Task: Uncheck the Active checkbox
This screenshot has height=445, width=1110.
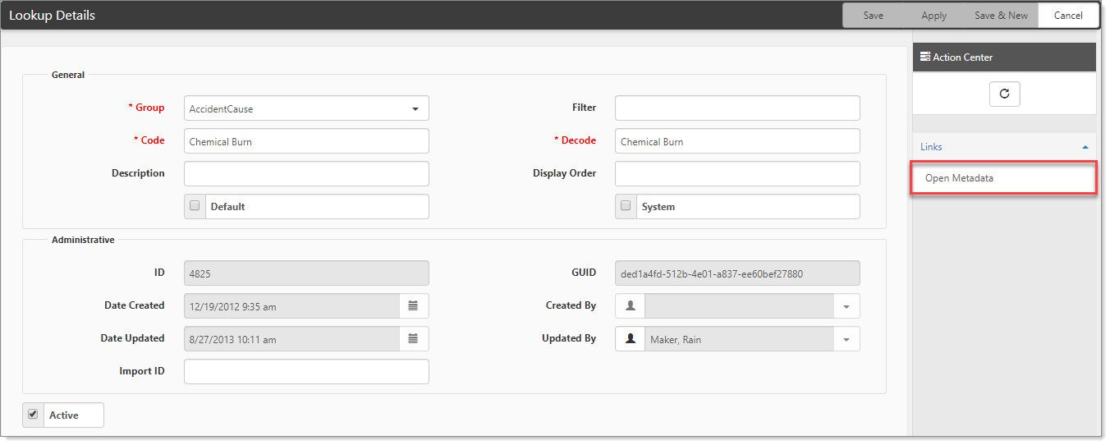Action: coord(33,415)
